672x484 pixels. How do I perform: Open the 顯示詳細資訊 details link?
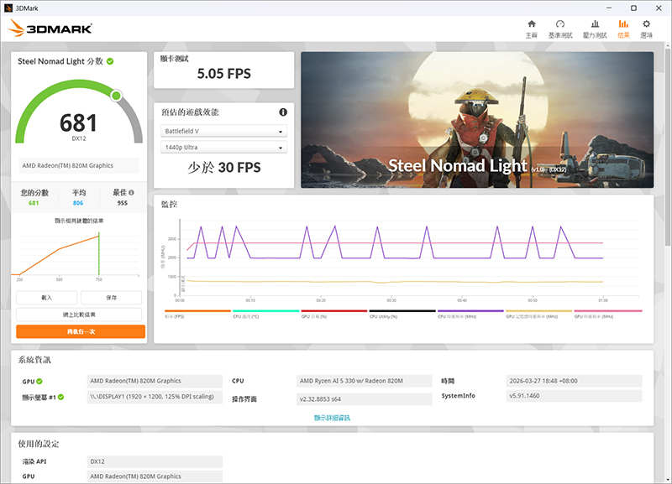tap(332, 417)
